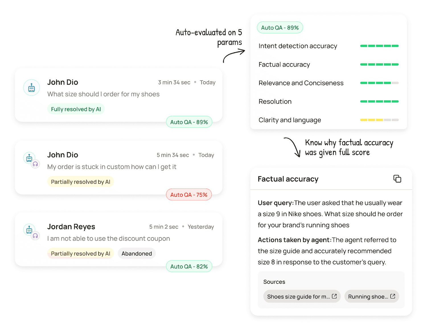Click the bot avatar on the shoe size conversation
This screenshot has width=427, height=330.
(x=31, y=88)
